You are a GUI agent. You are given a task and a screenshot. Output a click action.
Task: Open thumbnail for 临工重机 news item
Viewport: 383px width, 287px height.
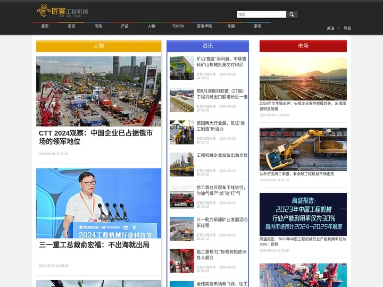(182, 261)
